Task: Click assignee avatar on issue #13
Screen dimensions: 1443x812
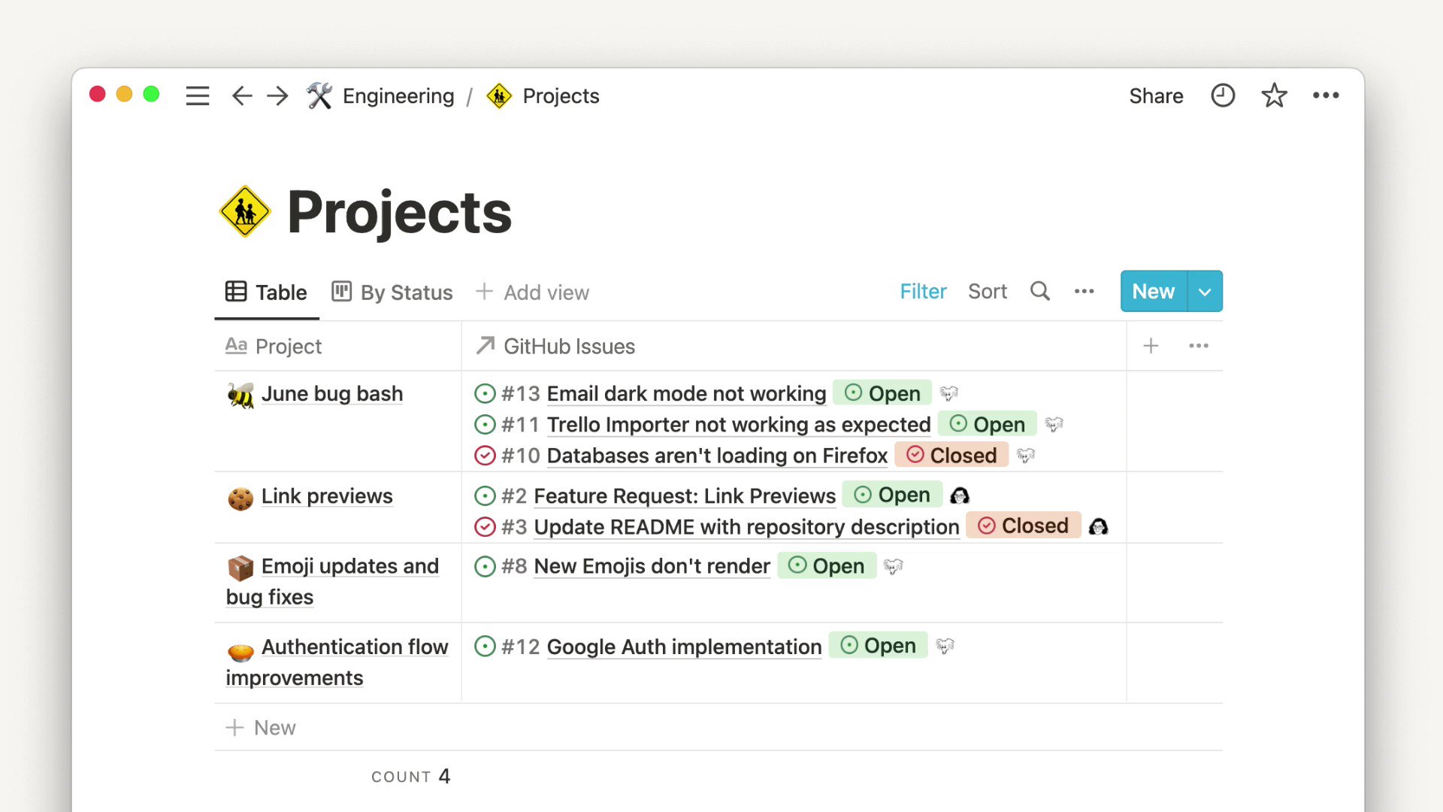Action: [x=949, y=394]
